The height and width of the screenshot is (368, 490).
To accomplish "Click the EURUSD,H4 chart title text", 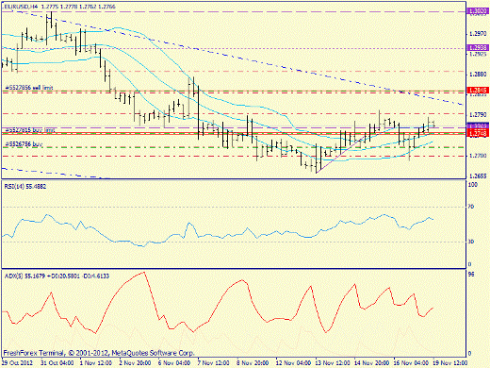I will click(58, 7).
